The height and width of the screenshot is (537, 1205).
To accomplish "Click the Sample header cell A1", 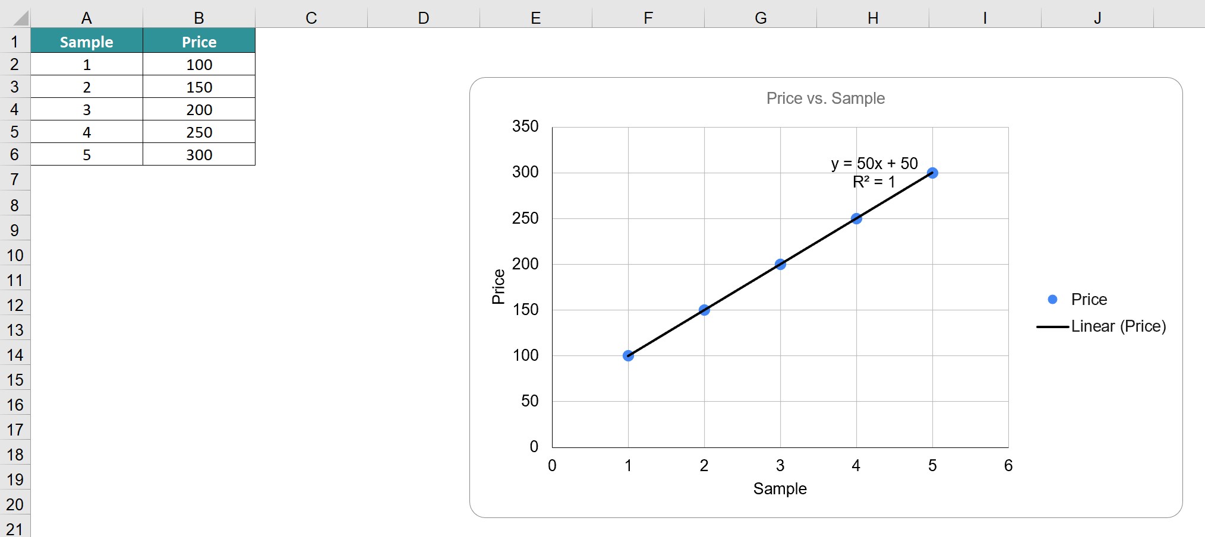I will pos(87,42).
